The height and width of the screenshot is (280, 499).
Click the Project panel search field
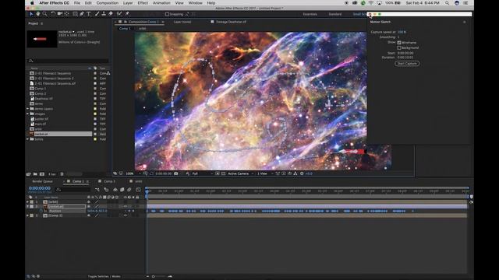tap(68, 61)
